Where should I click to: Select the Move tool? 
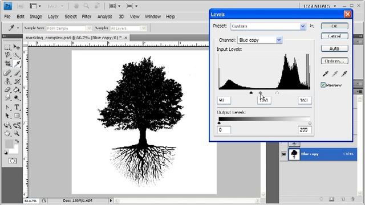coord(17,47)
